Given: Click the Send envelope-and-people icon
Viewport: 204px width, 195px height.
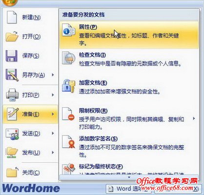Looking at the screenshot, I should (x=12, y=134).
